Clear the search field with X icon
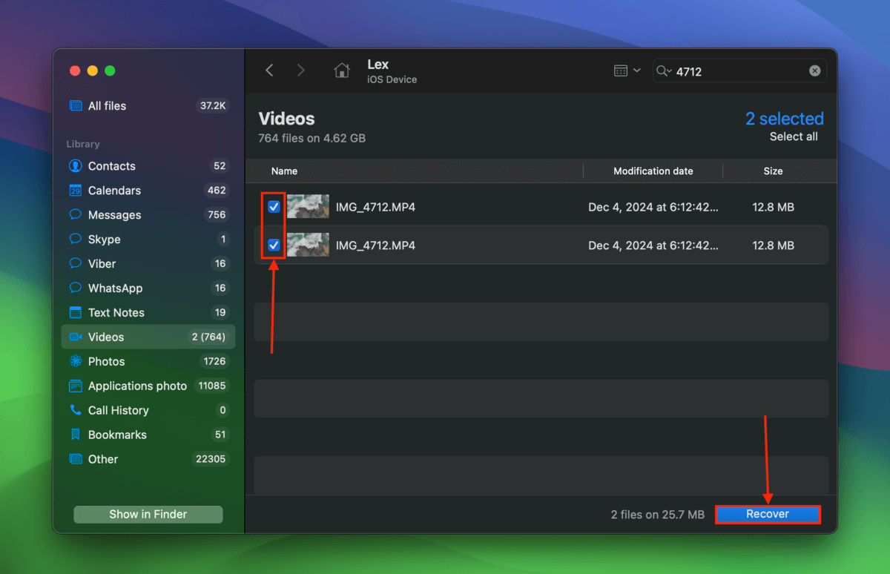Viewport: 890px width, 574px height. click(814, 71)
